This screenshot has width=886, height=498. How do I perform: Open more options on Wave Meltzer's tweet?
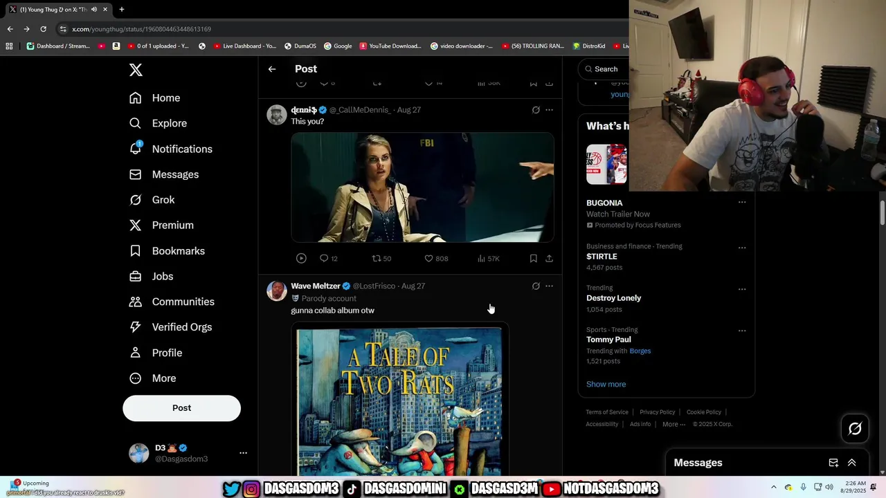pos(549,286)
